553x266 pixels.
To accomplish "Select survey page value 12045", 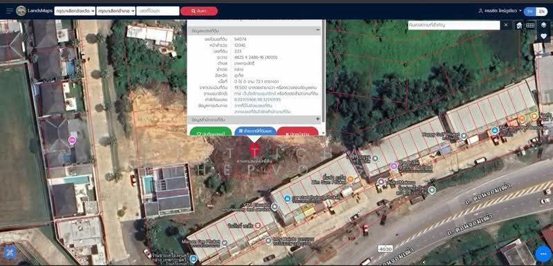I will pos(240,45).
